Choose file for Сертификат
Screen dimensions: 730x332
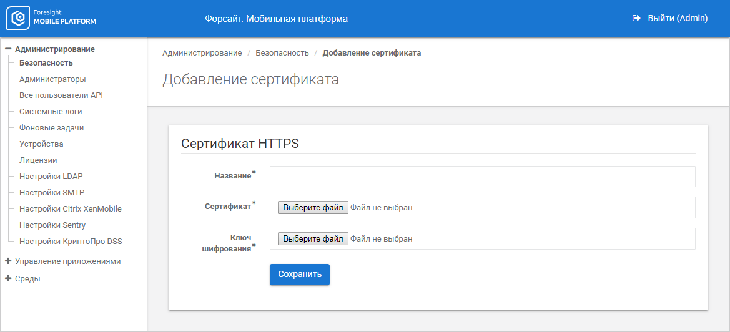(313, 207)
